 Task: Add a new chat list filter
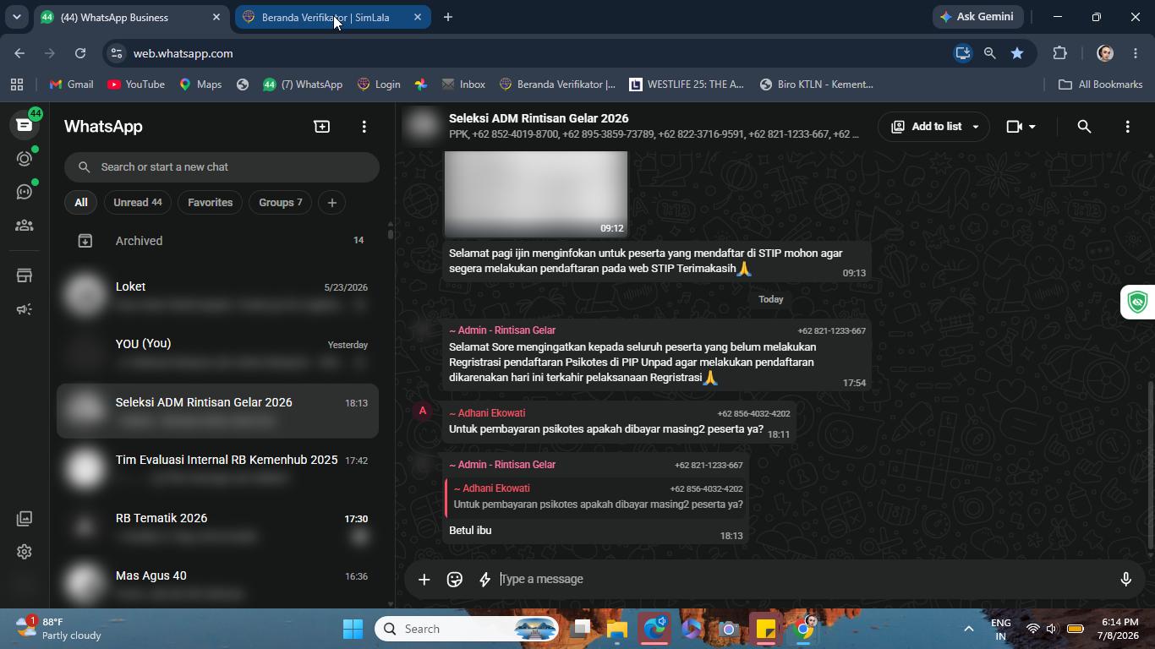332,203
